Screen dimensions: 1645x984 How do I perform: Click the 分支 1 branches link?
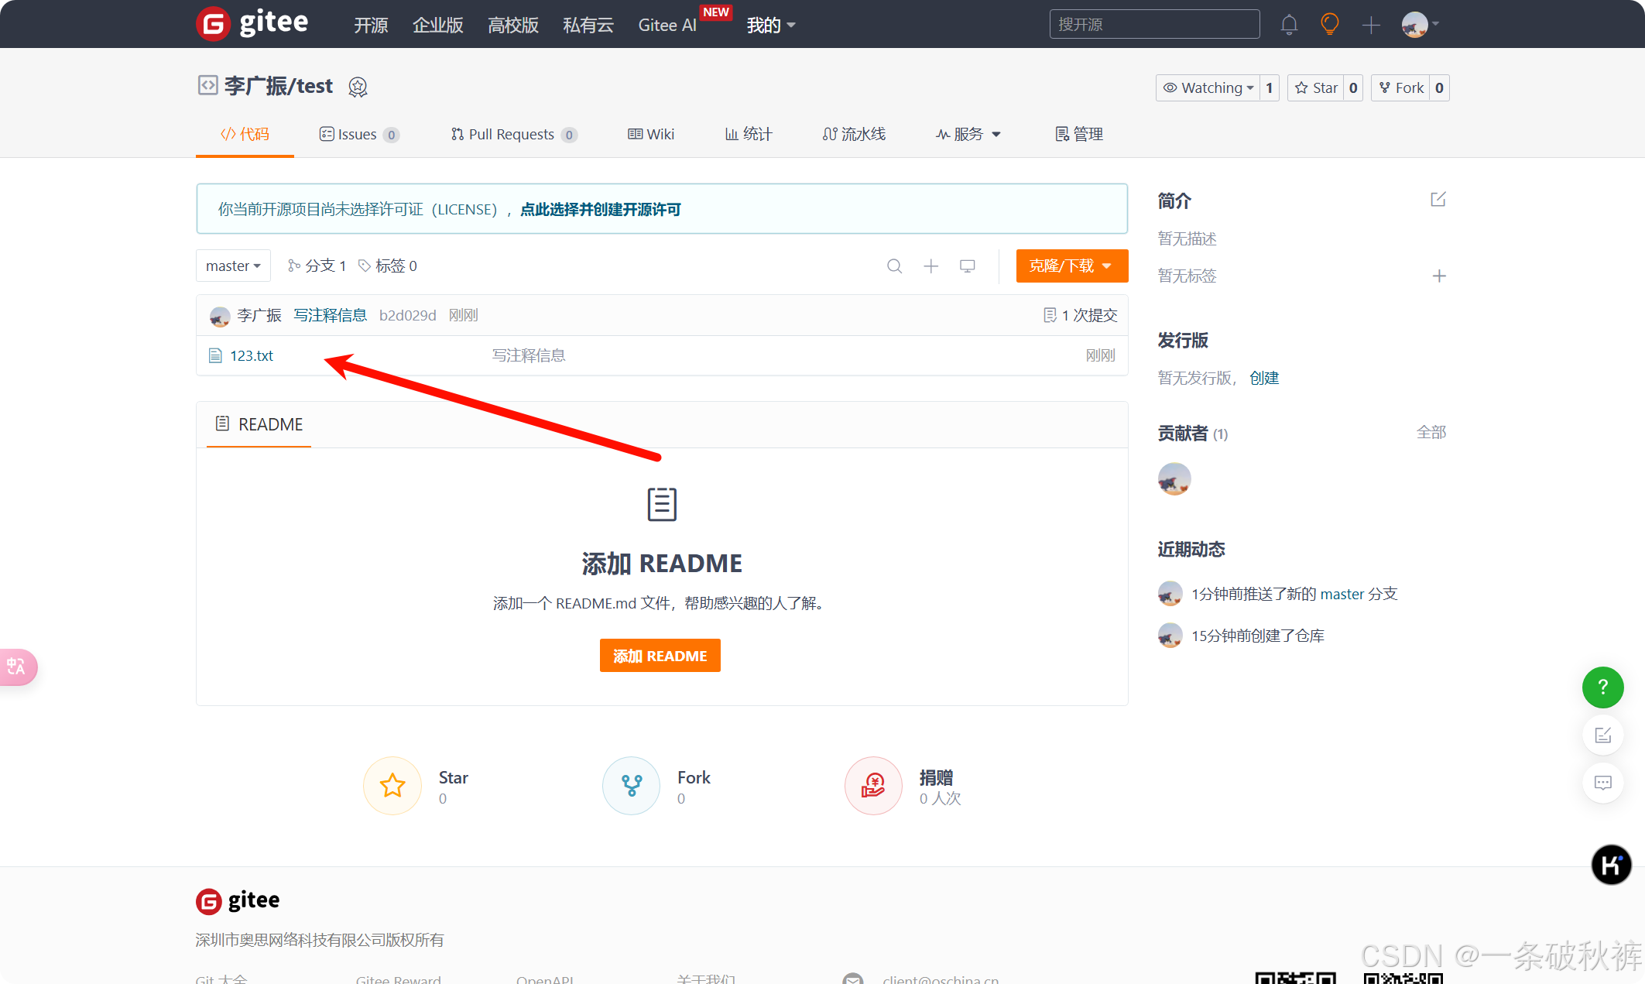click(317, 266)
